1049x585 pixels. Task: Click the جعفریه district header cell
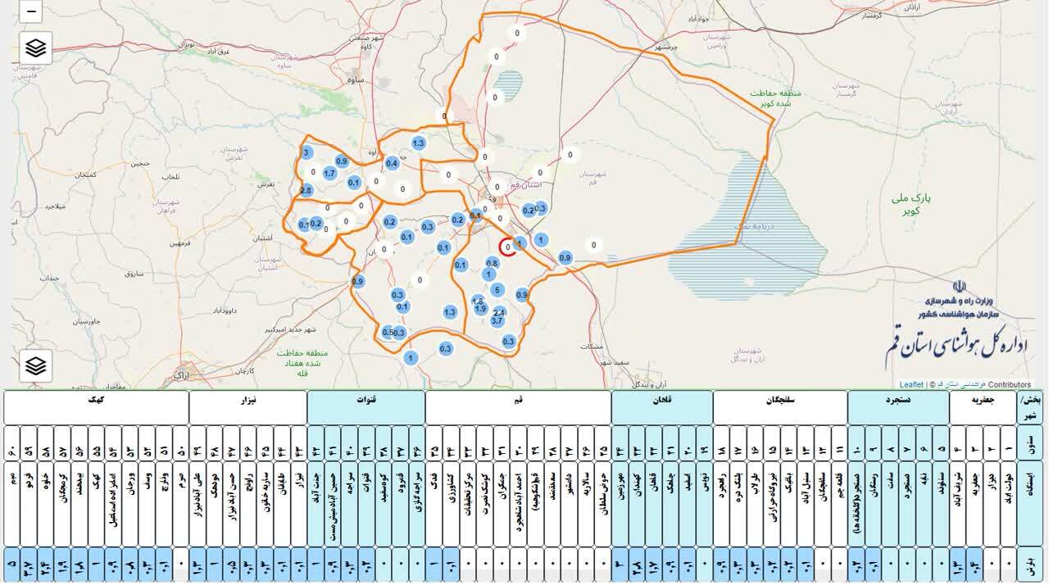point(983,399)
